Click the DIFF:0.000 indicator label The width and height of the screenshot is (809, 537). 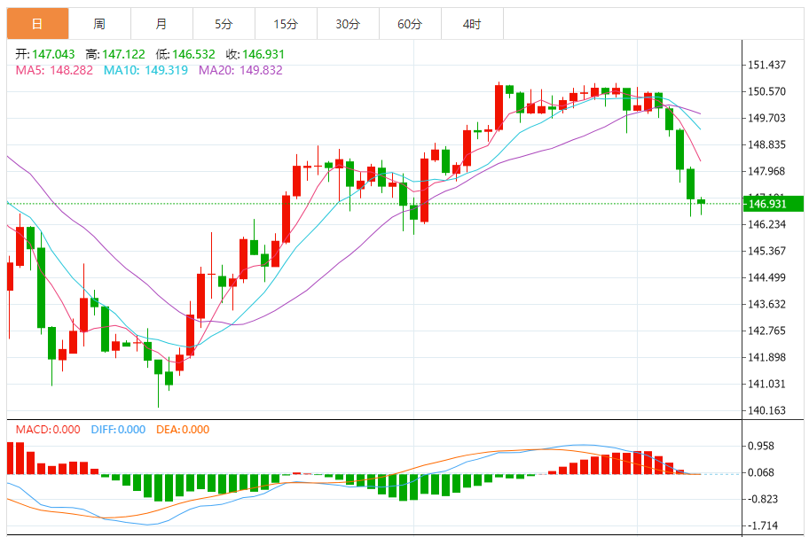pos(118,429)
